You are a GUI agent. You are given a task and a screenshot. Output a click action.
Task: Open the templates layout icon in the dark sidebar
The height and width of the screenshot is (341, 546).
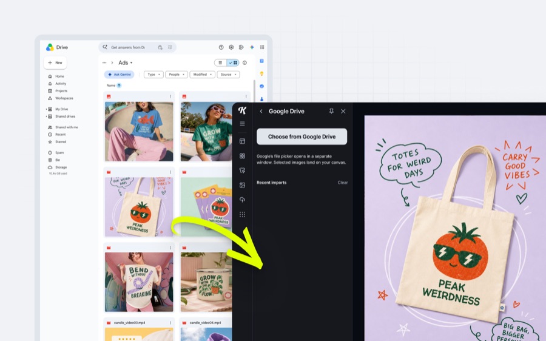242,141
